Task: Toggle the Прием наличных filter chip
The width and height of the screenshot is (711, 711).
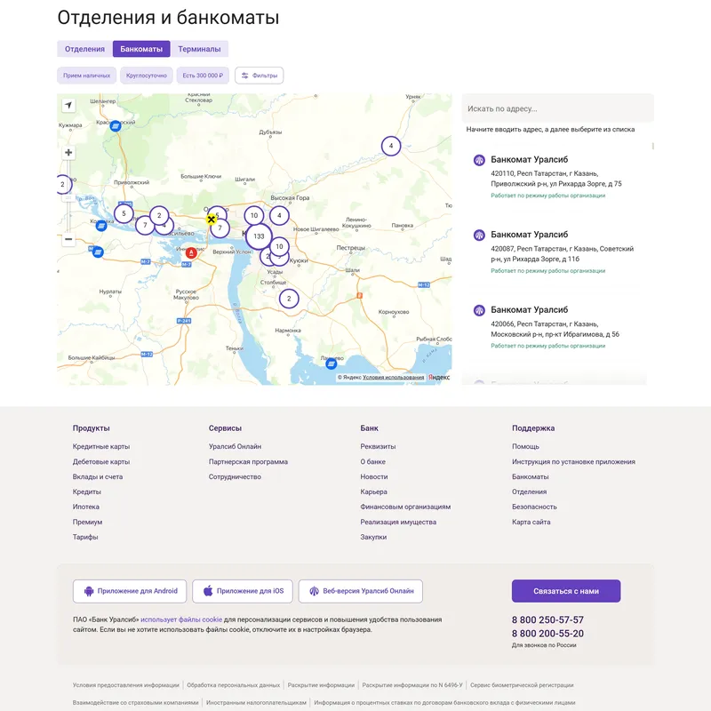Action: (87, 76)
